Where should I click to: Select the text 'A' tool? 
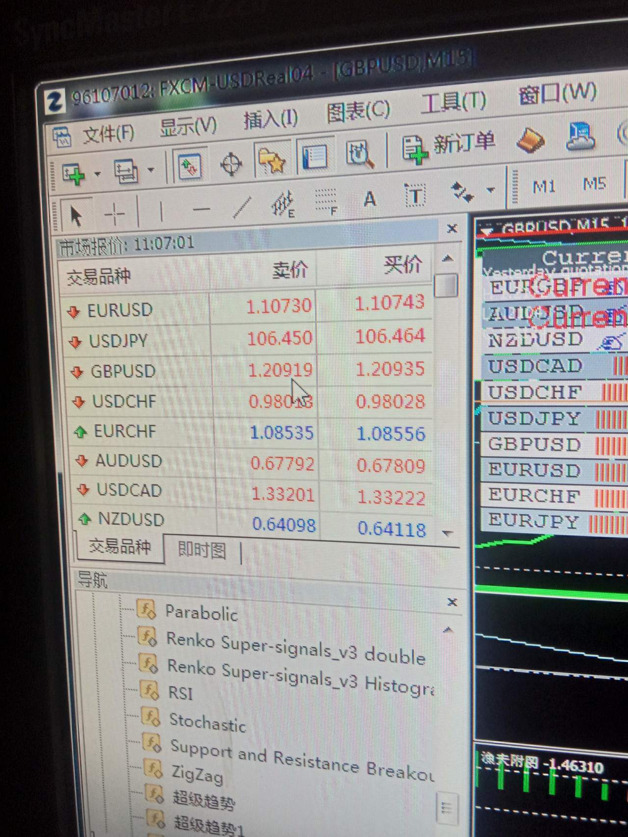370,199
